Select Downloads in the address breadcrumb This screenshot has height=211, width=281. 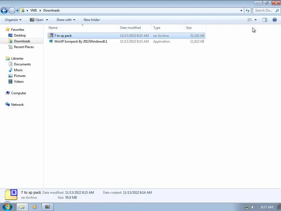[x=51, y=10]
